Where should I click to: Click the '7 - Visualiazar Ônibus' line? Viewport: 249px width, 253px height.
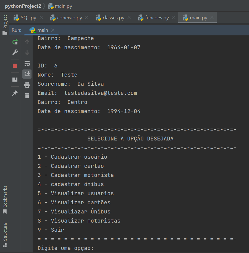[74, 212]
